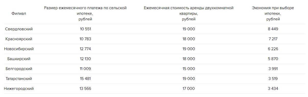308x97 pixels.
Task: Click the 8 449 savings value
Action: (273, 29)
